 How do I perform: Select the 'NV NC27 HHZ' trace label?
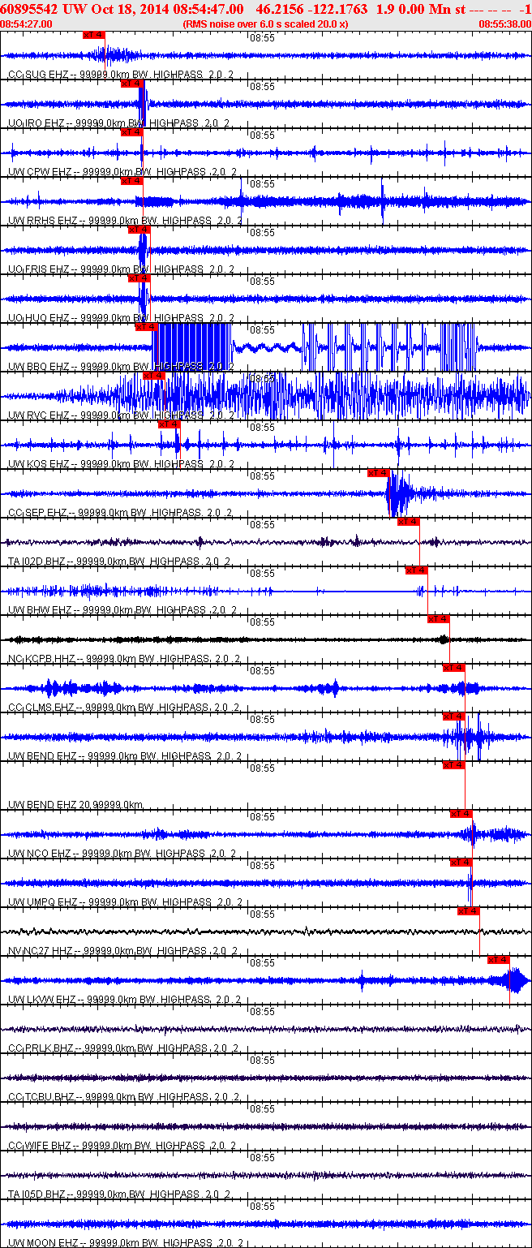tap(41, 951)
